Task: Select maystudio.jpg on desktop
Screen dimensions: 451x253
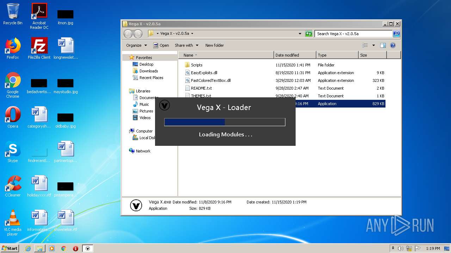Action: point(66,86)
